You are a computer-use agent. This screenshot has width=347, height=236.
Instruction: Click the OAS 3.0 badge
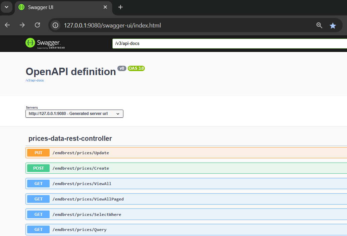tap(136, 68)
